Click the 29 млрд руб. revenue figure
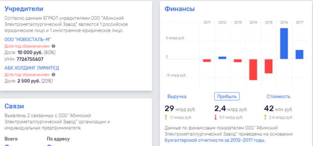Viewport: 313px width, 146px height. (x=180, y=109)
